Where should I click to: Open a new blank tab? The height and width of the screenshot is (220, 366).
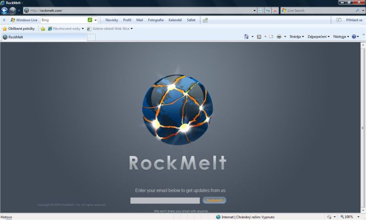pyautogui.click(x=91, y=38)
